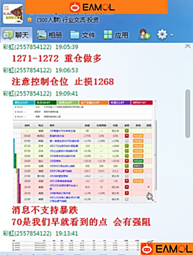Click the magnifier zoom icon on calendar image
This screenshot has height=255, width=193.
point(150,197)
